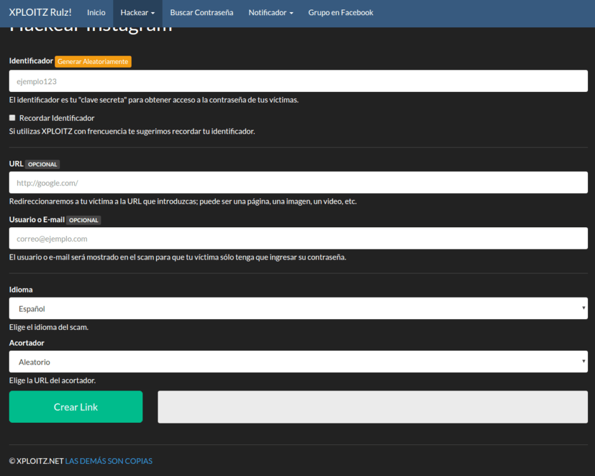Focus the Identificador input field
Screen dimensions: 595x476
pyautogui.click(x=298, y=81)
